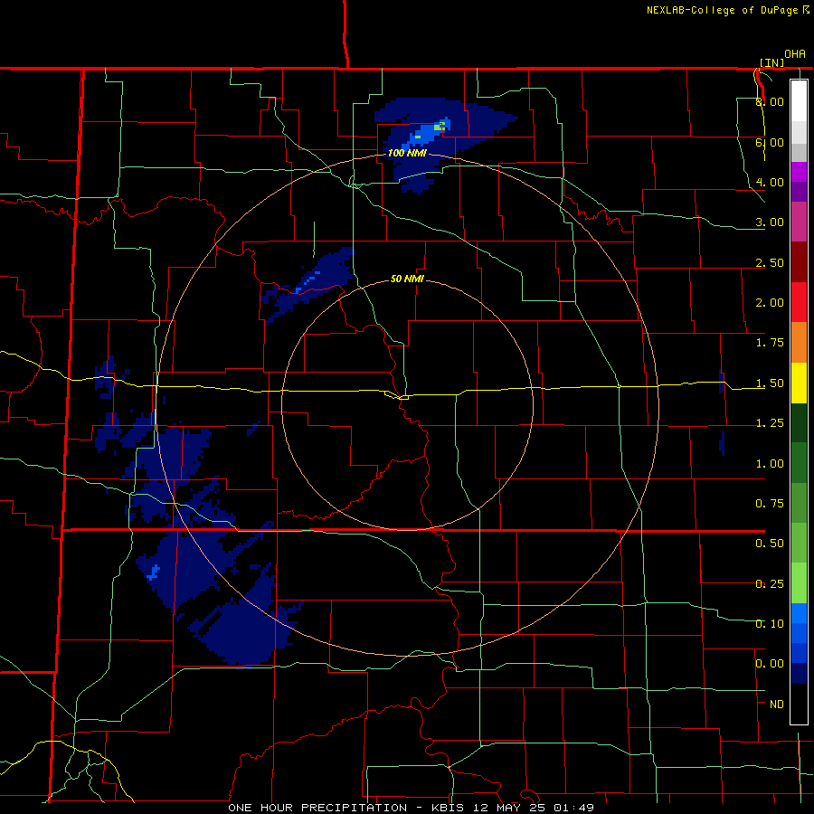The image size is (814, 814).
Task: Click the 1.25 legend value
Action: pos(770,423)
